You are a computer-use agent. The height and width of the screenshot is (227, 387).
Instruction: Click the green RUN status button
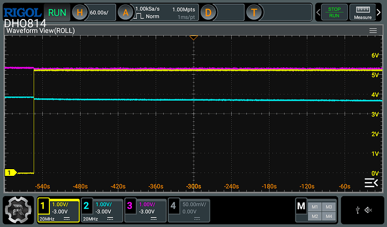tap(57, 12)
